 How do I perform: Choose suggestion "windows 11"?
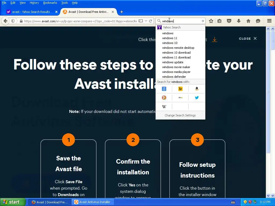pyautogui.click(x=180, y=38)
